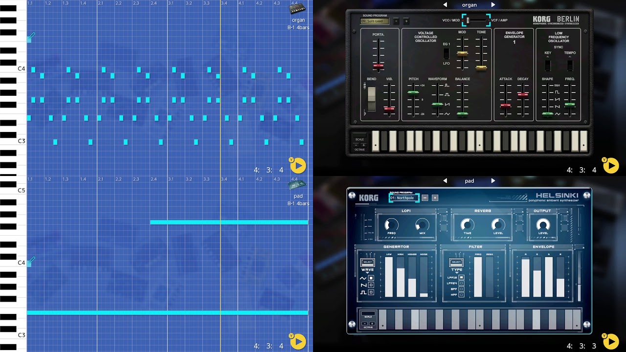Switch the VCO/MOD to VCF/AMP page selector
The height and width of the screenshot is (352, 626).
[476, 20]
